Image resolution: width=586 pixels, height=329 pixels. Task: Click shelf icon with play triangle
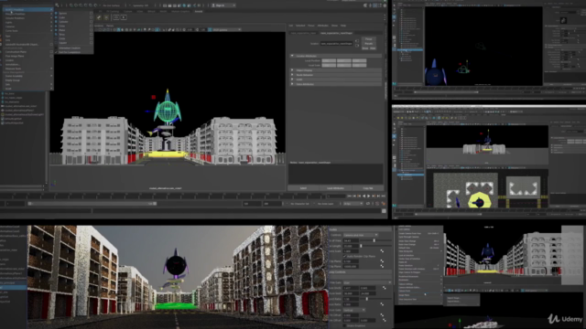[124, 17]
